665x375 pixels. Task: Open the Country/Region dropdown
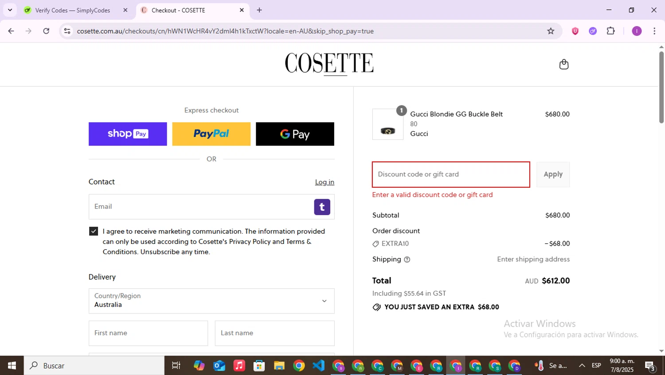pos(211,301)
